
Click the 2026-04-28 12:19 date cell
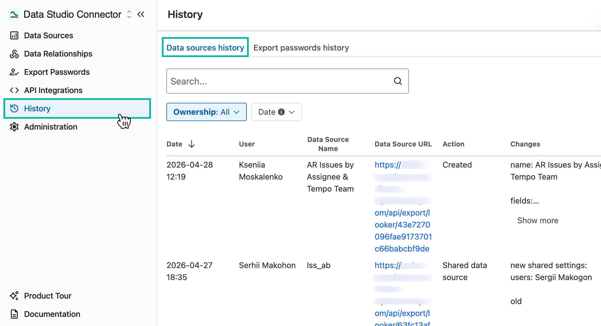click(190, 171)
